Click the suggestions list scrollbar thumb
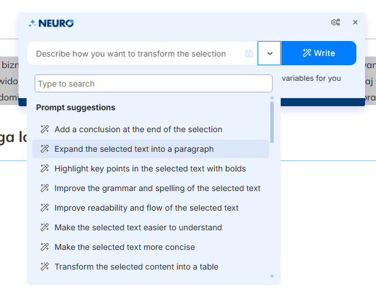This screenshot has width=376, height=303. tap(272, 121)
